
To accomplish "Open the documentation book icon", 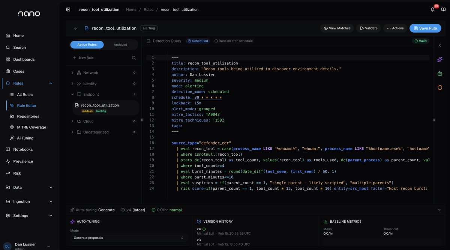I will (444, 9).
